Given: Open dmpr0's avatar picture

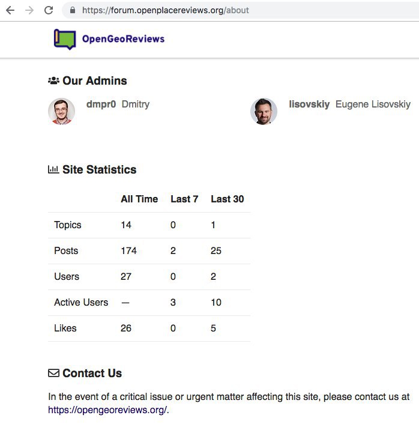Looking at the screenshot, I should 61,111.
